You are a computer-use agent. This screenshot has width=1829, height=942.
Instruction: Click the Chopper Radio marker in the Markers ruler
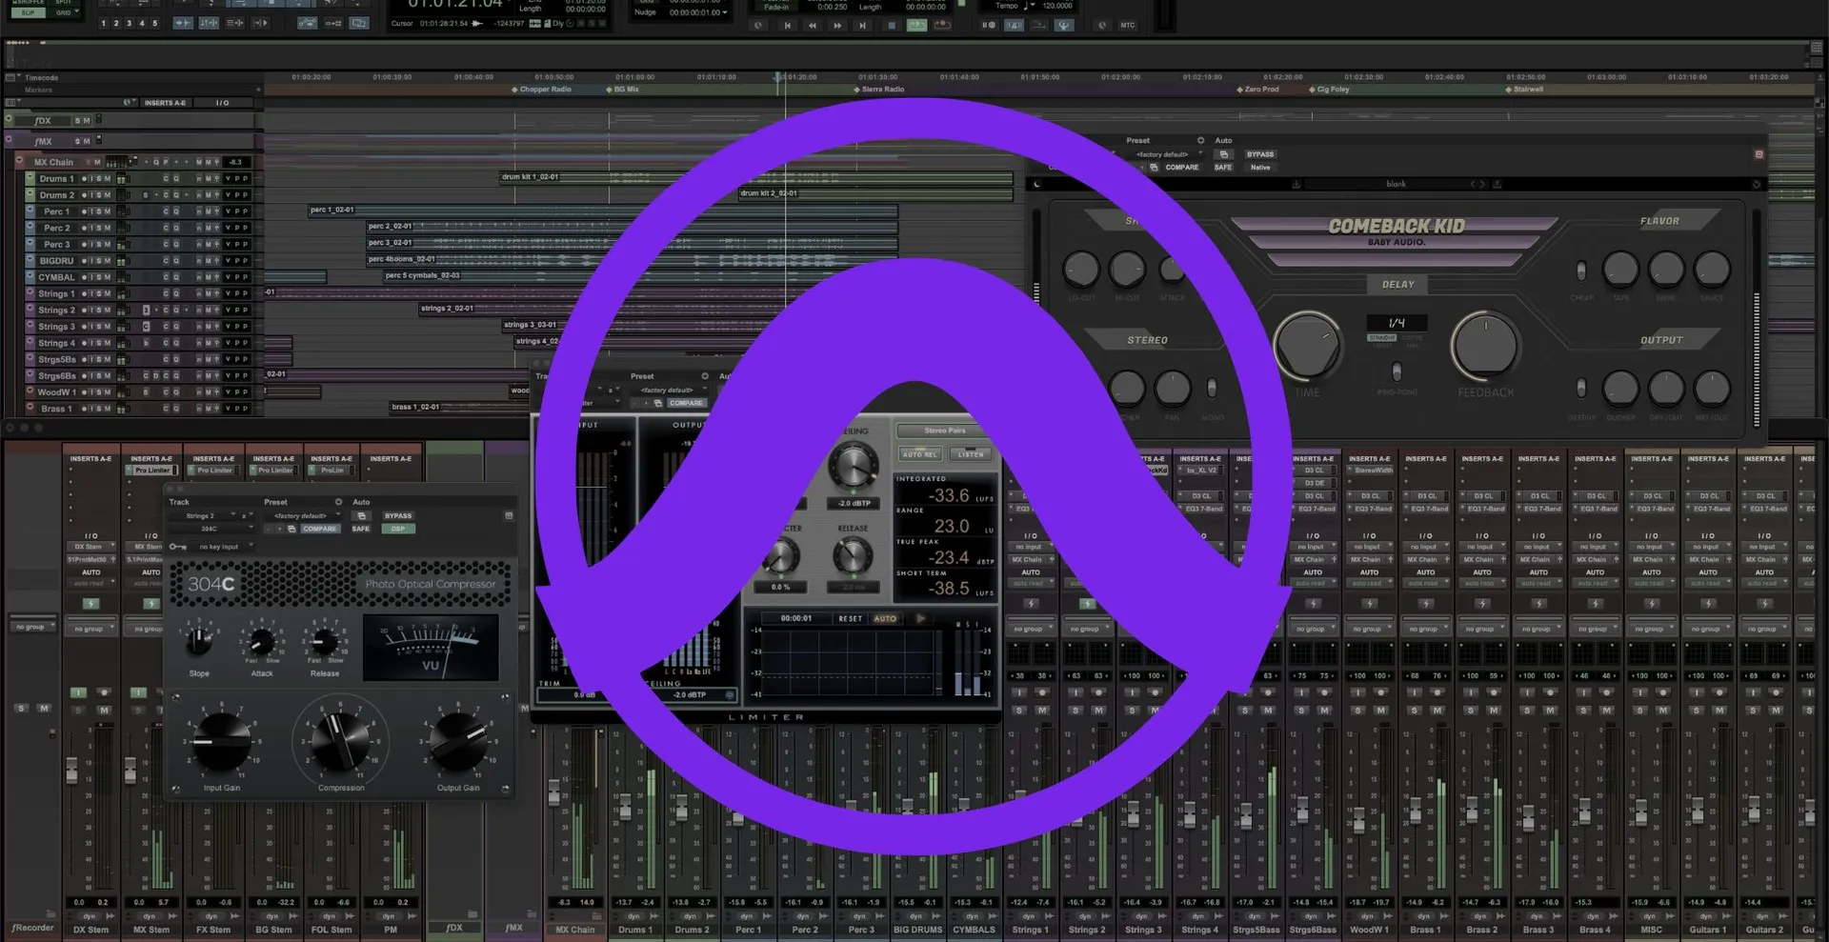point(543,89)
